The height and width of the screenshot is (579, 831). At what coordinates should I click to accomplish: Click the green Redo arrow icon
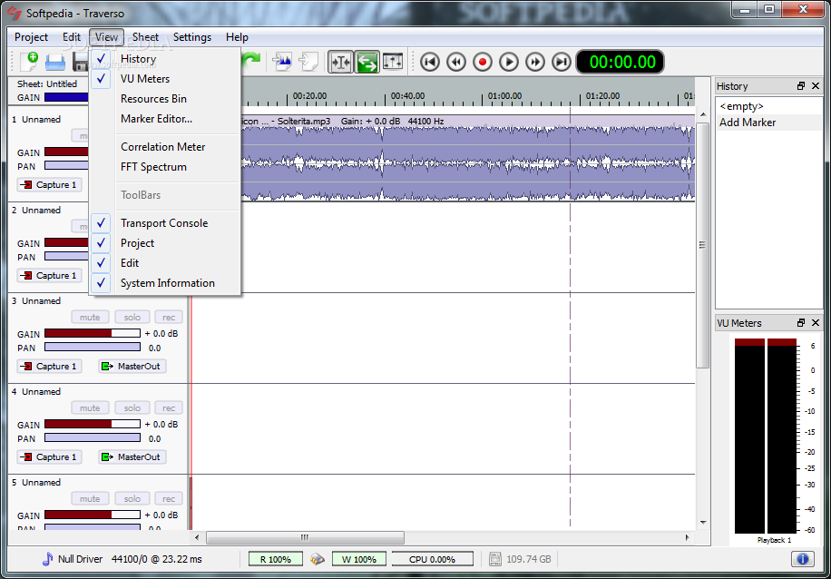coord(251,61)
